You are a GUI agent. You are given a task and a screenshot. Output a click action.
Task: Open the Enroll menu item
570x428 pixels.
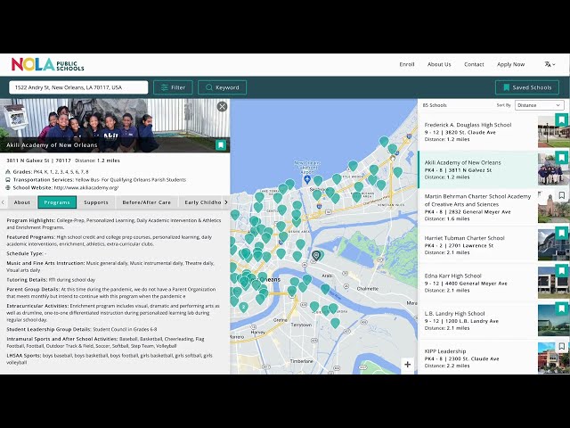pos(407,64)
